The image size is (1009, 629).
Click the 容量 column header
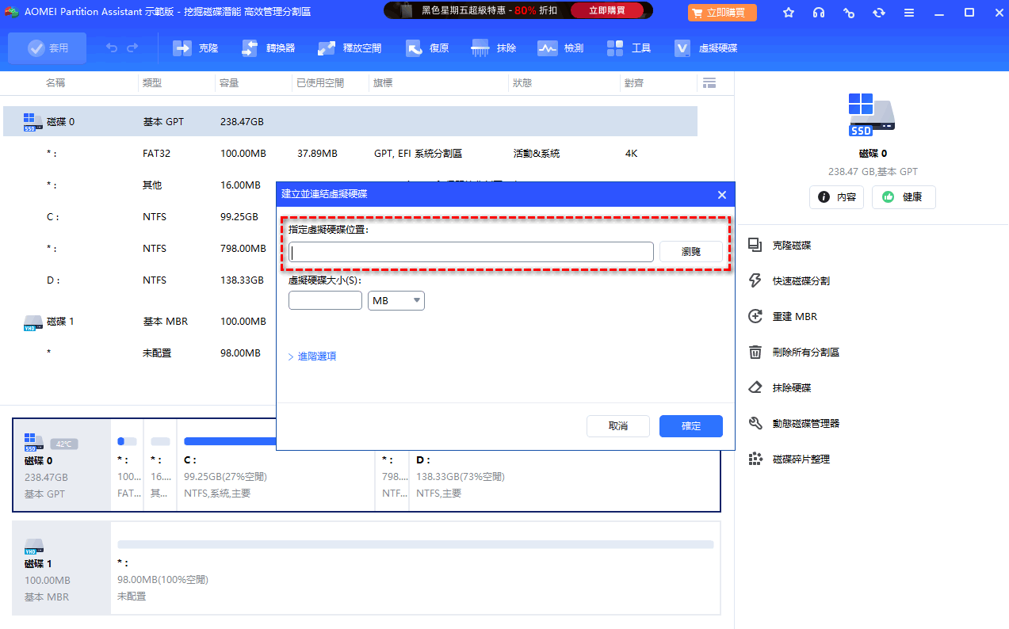(x=229, y=82)
